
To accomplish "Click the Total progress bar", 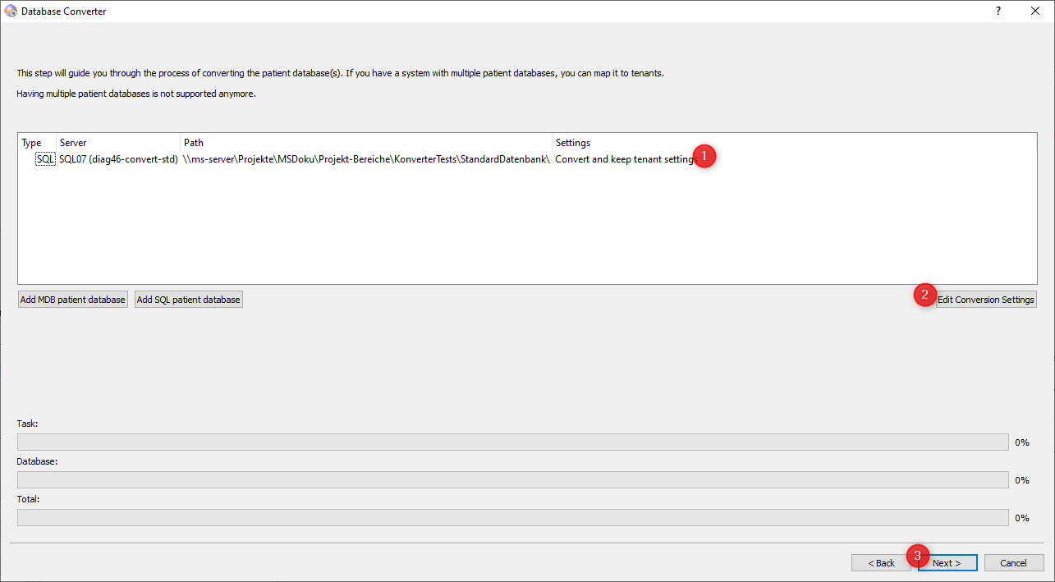I will tap(512, 518).
